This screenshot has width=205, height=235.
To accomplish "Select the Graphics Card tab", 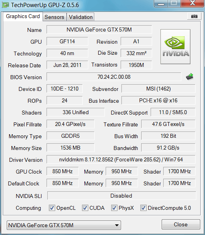I will 23,17.
